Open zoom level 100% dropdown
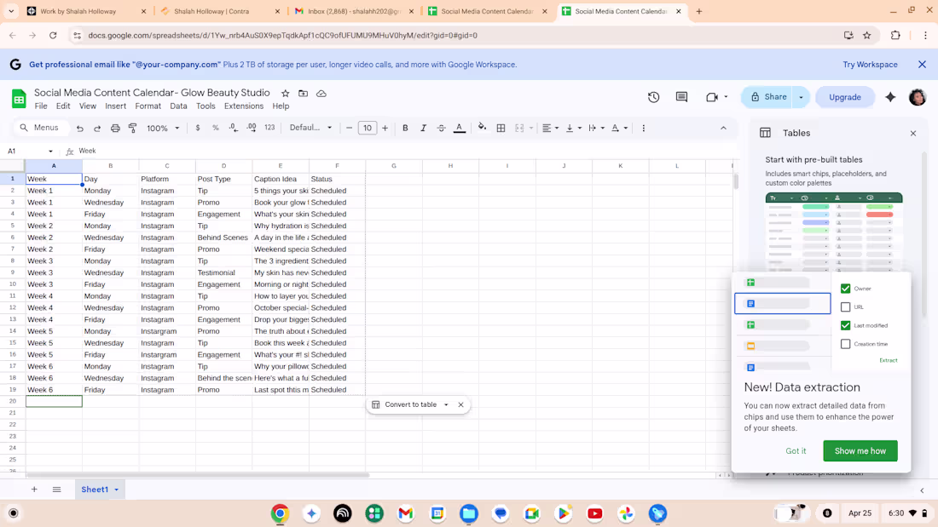This screenshot has width=938, height=527. (164, 128)
